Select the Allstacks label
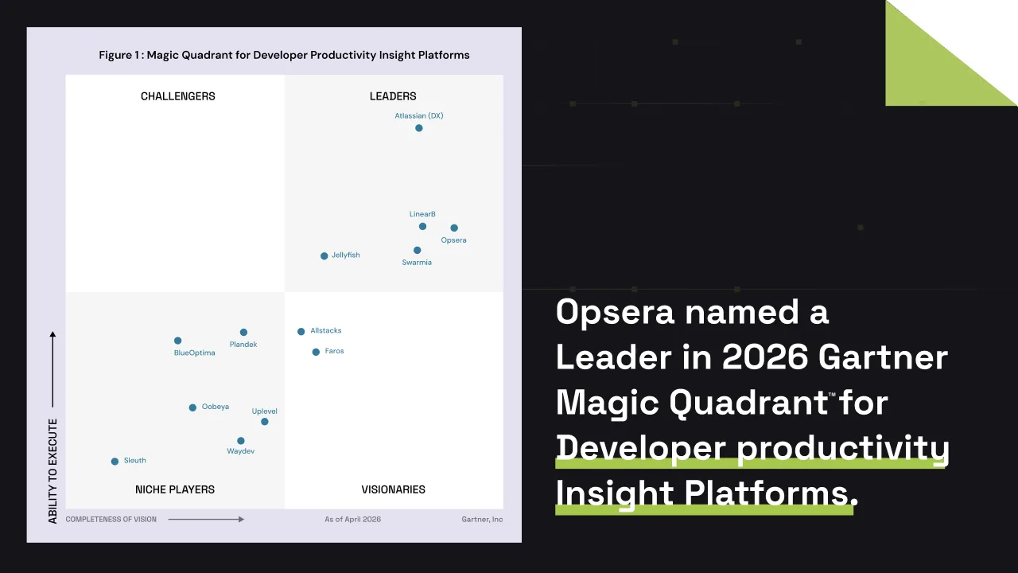This screenshot has height=573, width=1018. pos(326,331)
